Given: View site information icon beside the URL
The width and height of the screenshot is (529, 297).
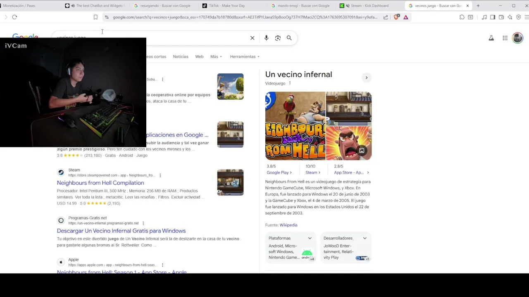Looking at the screenshot, I should coord(107,17).
